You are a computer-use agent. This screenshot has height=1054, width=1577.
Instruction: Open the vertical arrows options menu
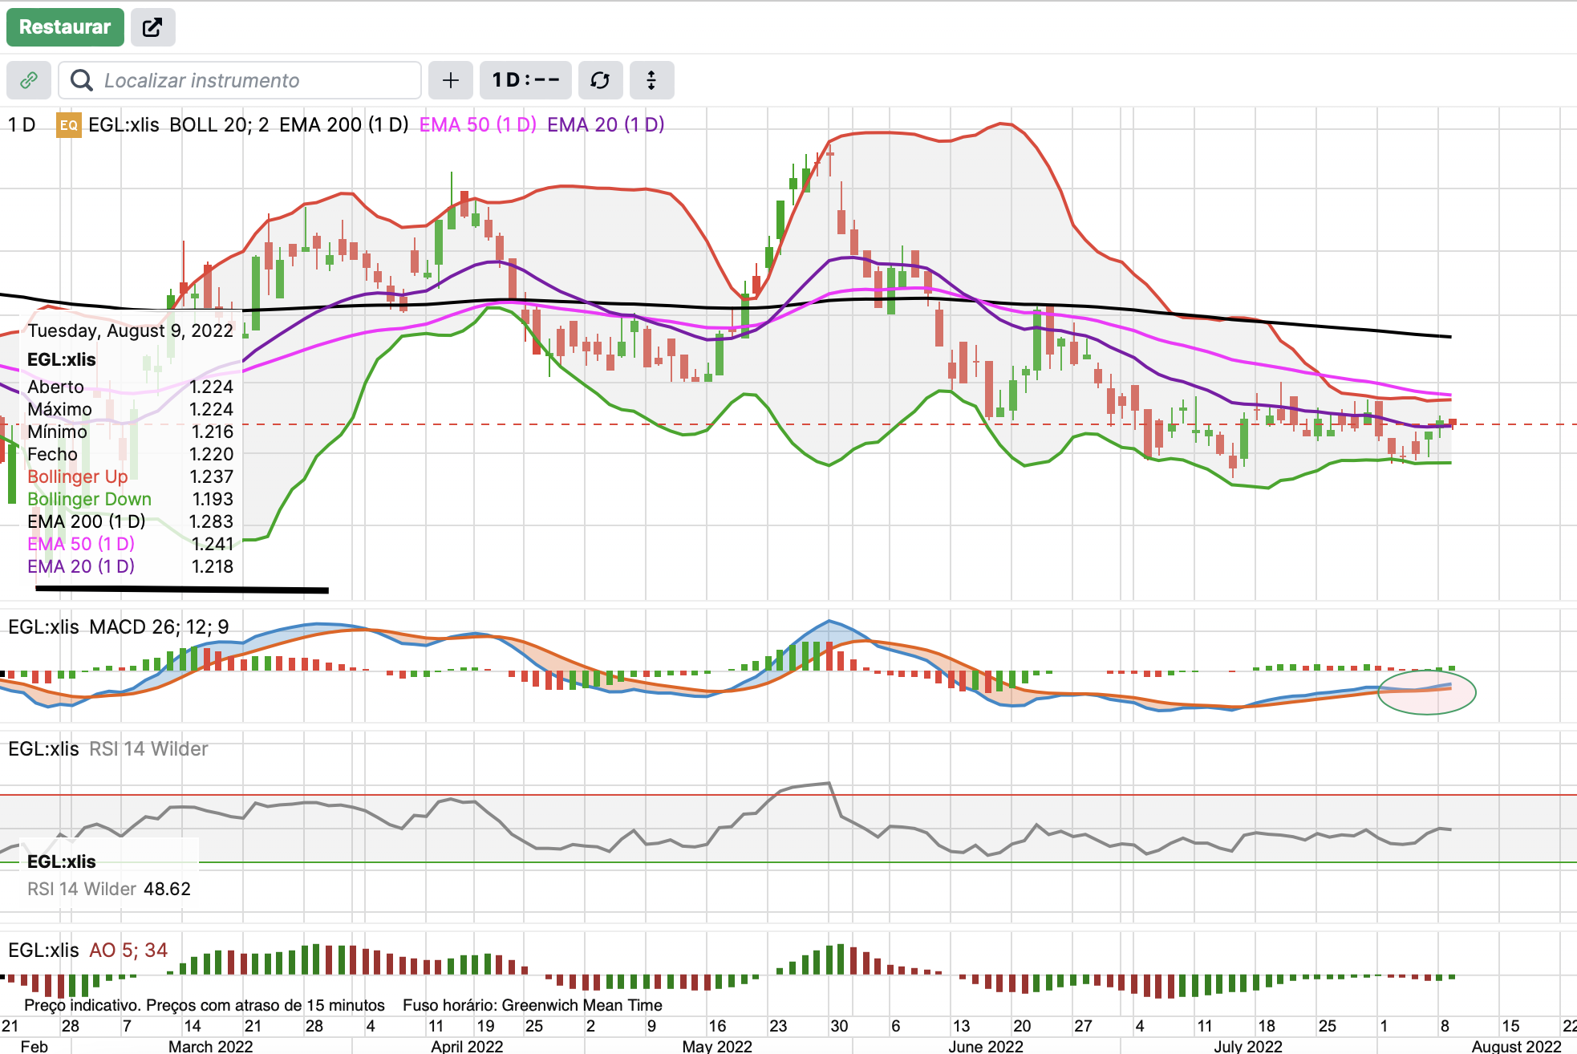(x=651, y=80)
